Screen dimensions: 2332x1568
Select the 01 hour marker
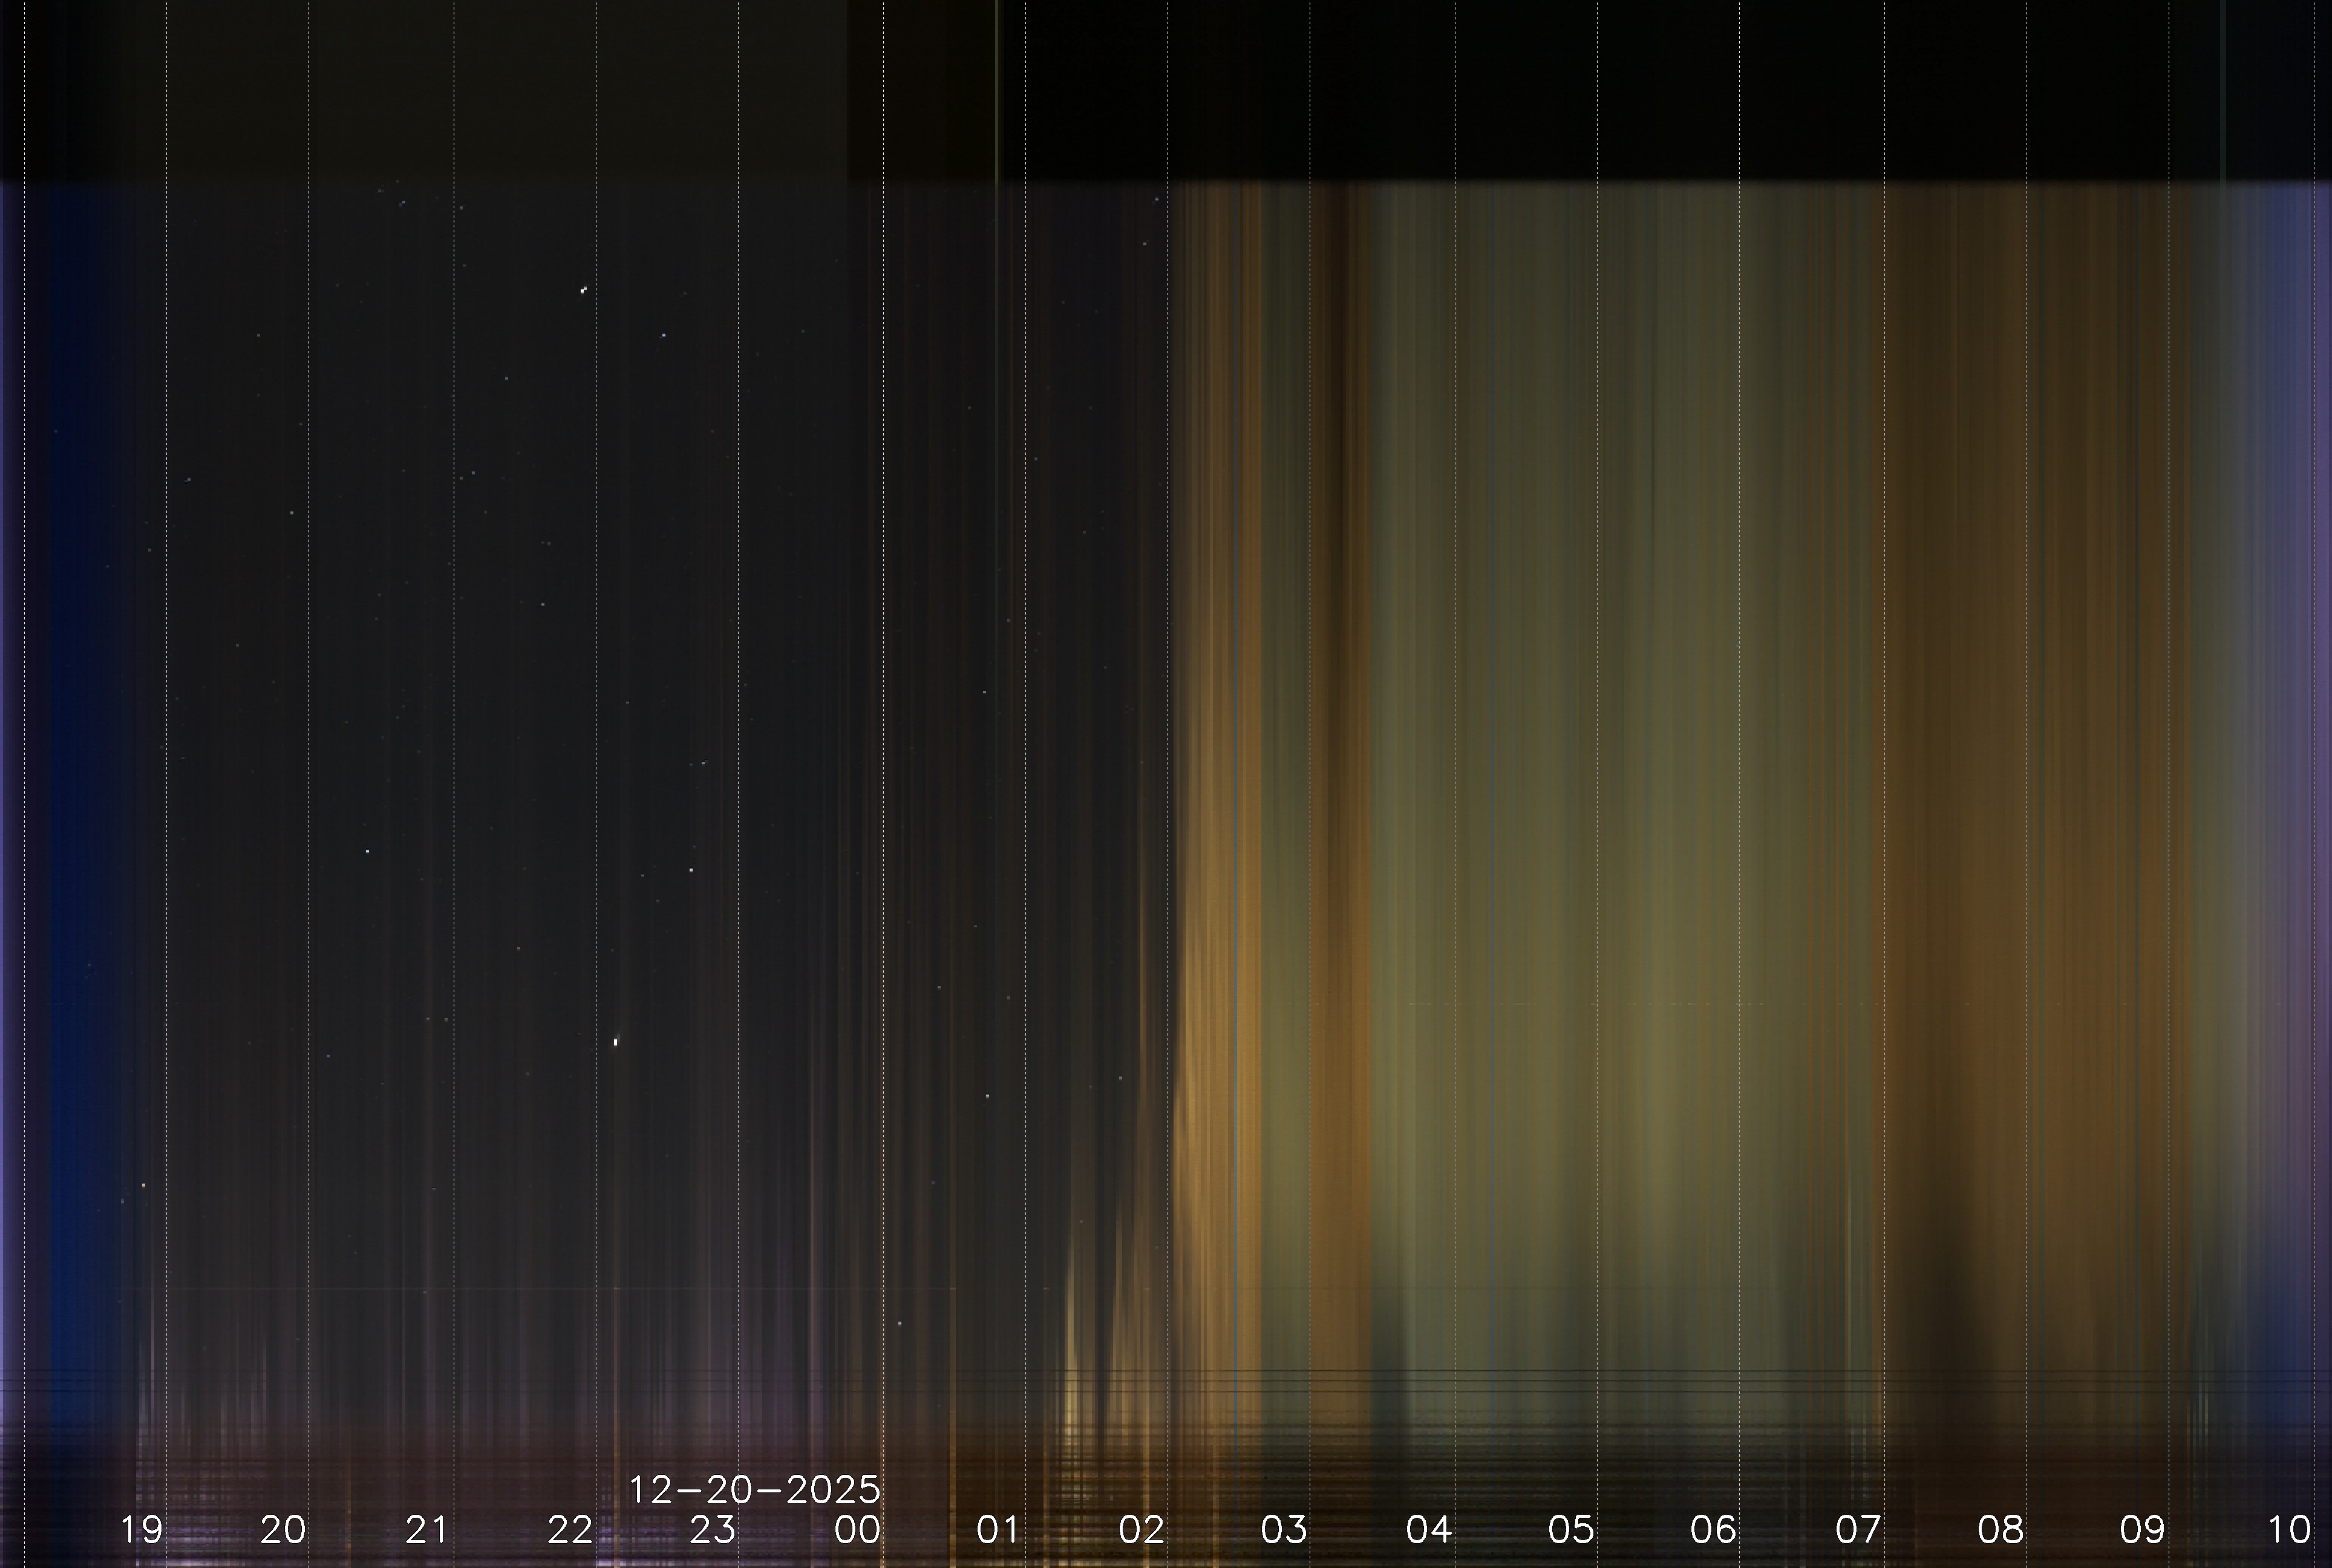click(998, 1530)
